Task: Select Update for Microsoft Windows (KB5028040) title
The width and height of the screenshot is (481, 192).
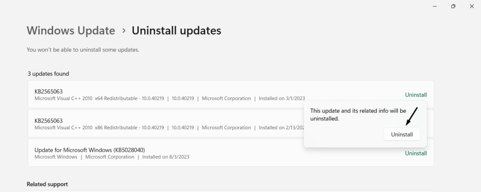Action: coord(93,150)
